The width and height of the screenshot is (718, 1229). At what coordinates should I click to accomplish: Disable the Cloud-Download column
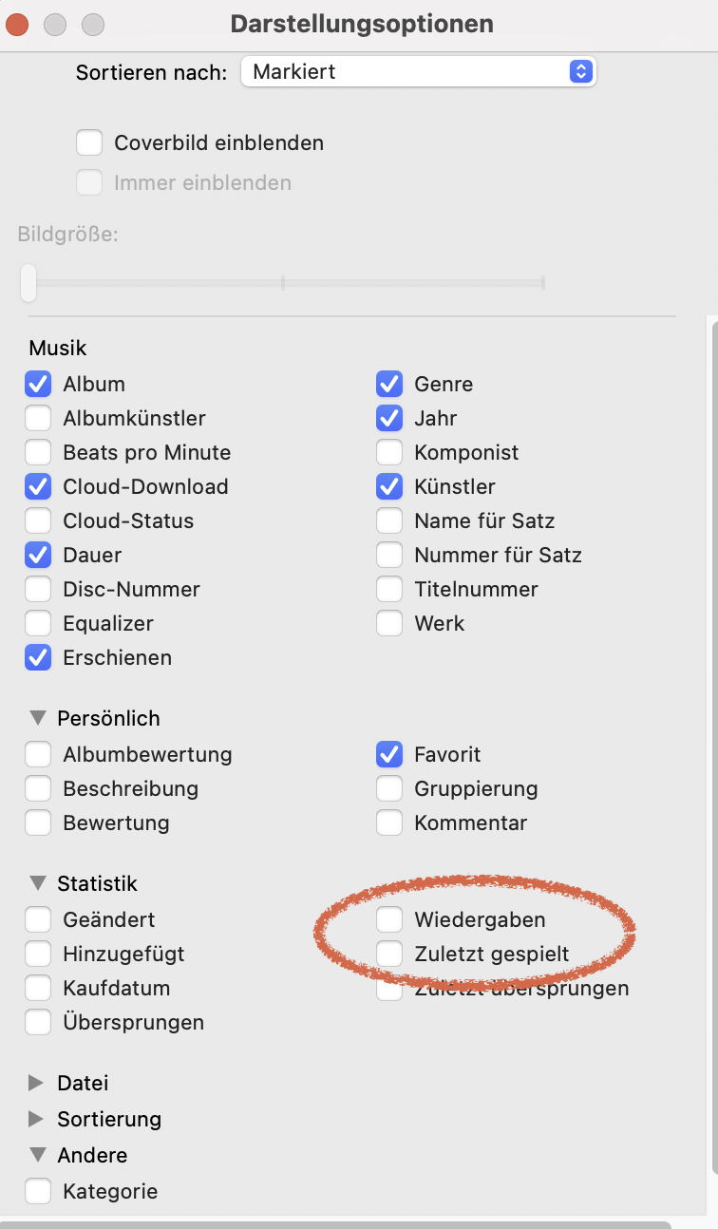38,487
